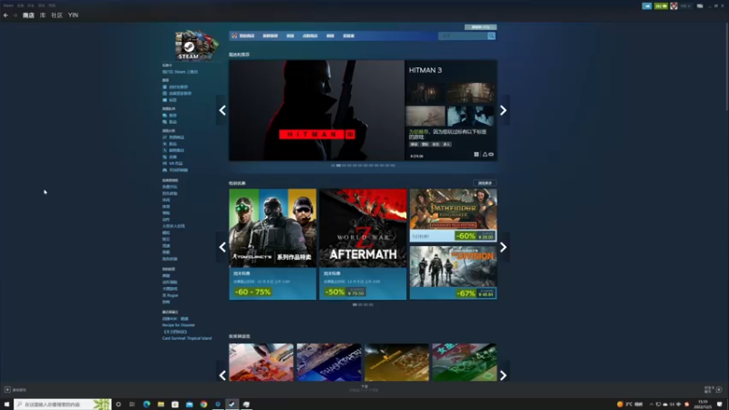Open the Steam gift card sidebar link

pos(180,72)
